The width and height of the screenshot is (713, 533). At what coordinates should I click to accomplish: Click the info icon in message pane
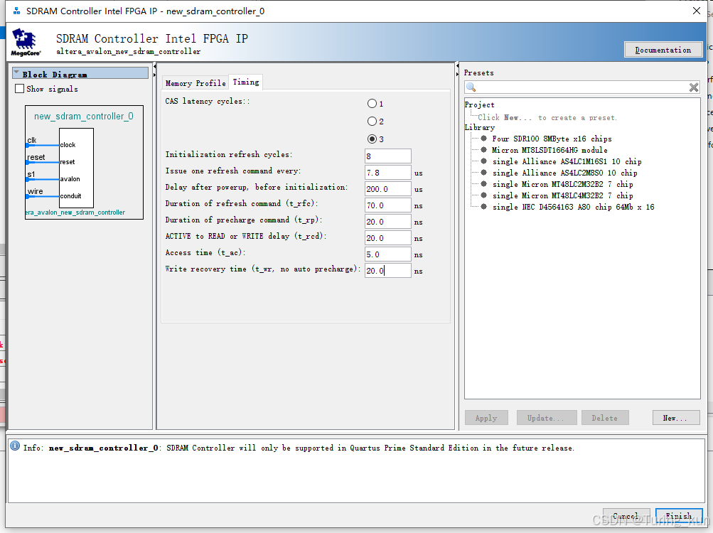click(15, 446)
